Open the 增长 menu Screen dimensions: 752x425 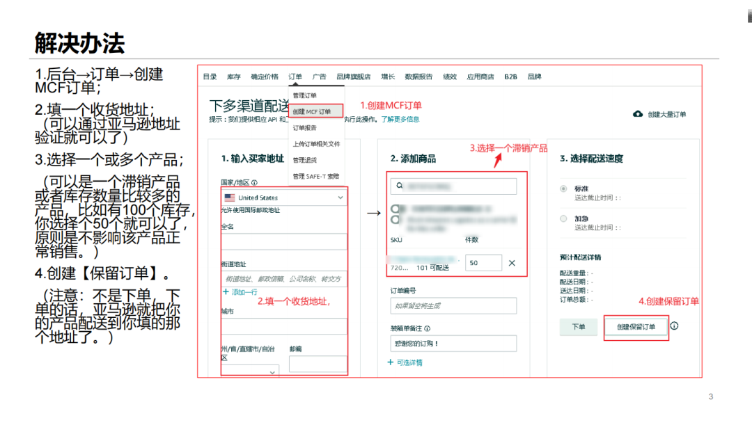[x=388, y=77]
